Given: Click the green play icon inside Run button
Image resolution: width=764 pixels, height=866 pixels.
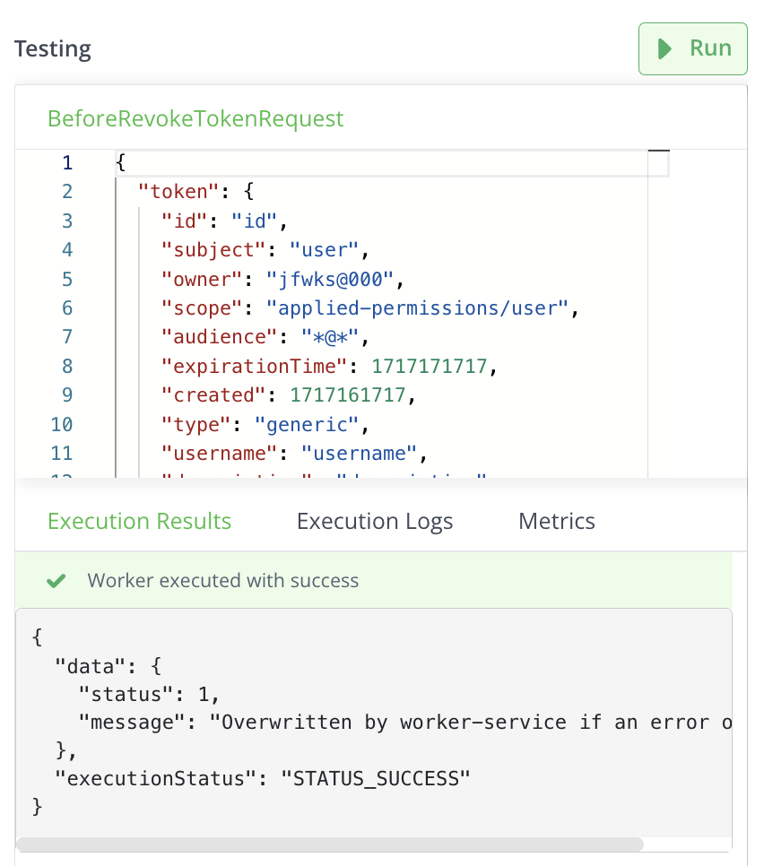Looking at the screenshot, I should point(664,48).
